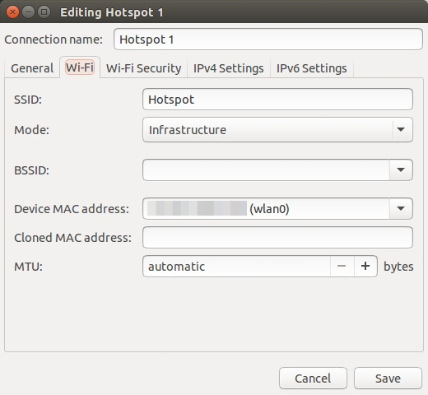Switch to the General tab
The width and height of the screenshot is (428, 395).
32,68
